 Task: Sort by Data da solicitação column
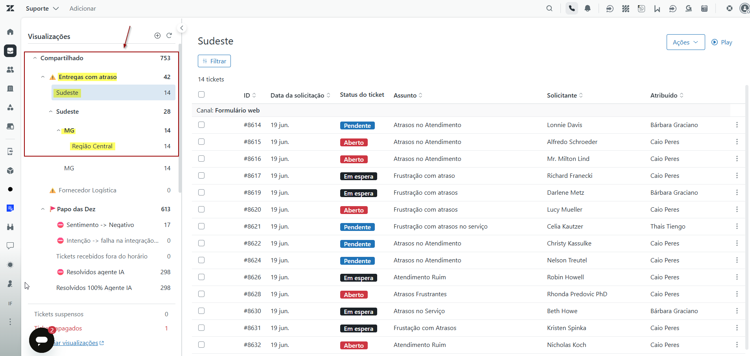pos(300,95)
